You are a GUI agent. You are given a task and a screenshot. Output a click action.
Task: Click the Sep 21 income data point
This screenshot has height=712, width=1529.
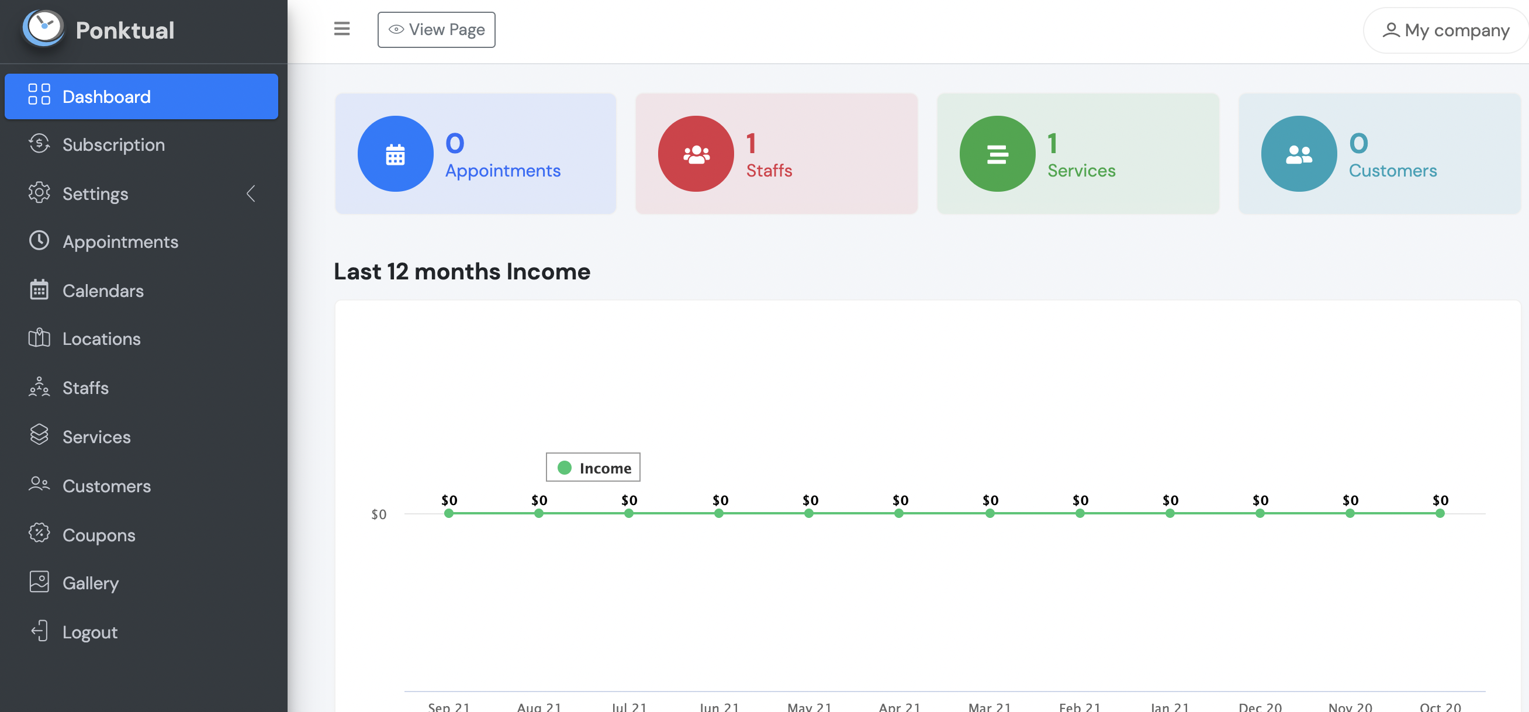449,513
